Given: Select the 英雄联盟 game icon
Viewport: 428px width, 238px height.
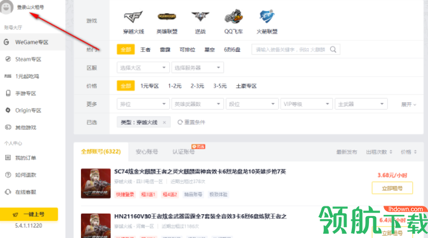Looking at the screenshot, I should click(167, 16).
